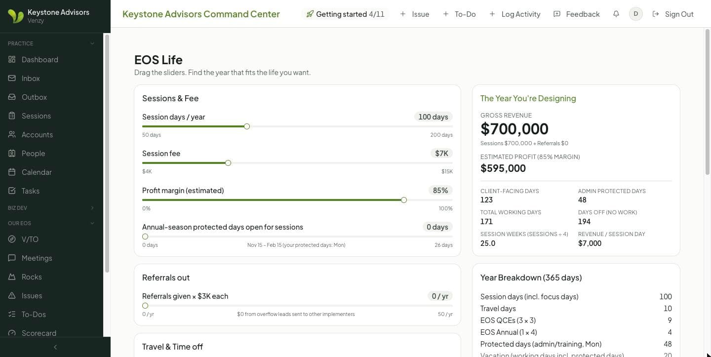This screenshot has width=711, height=357.
Task: Click the Calendar icon in sidebar
Action: click(12, 172)
